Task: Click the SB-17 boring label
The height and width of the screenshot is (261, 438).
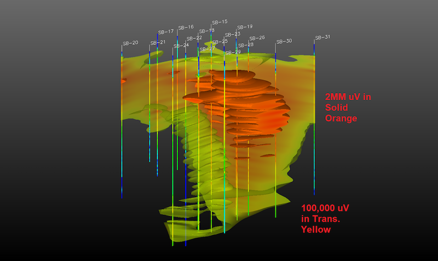Action: 166,32
